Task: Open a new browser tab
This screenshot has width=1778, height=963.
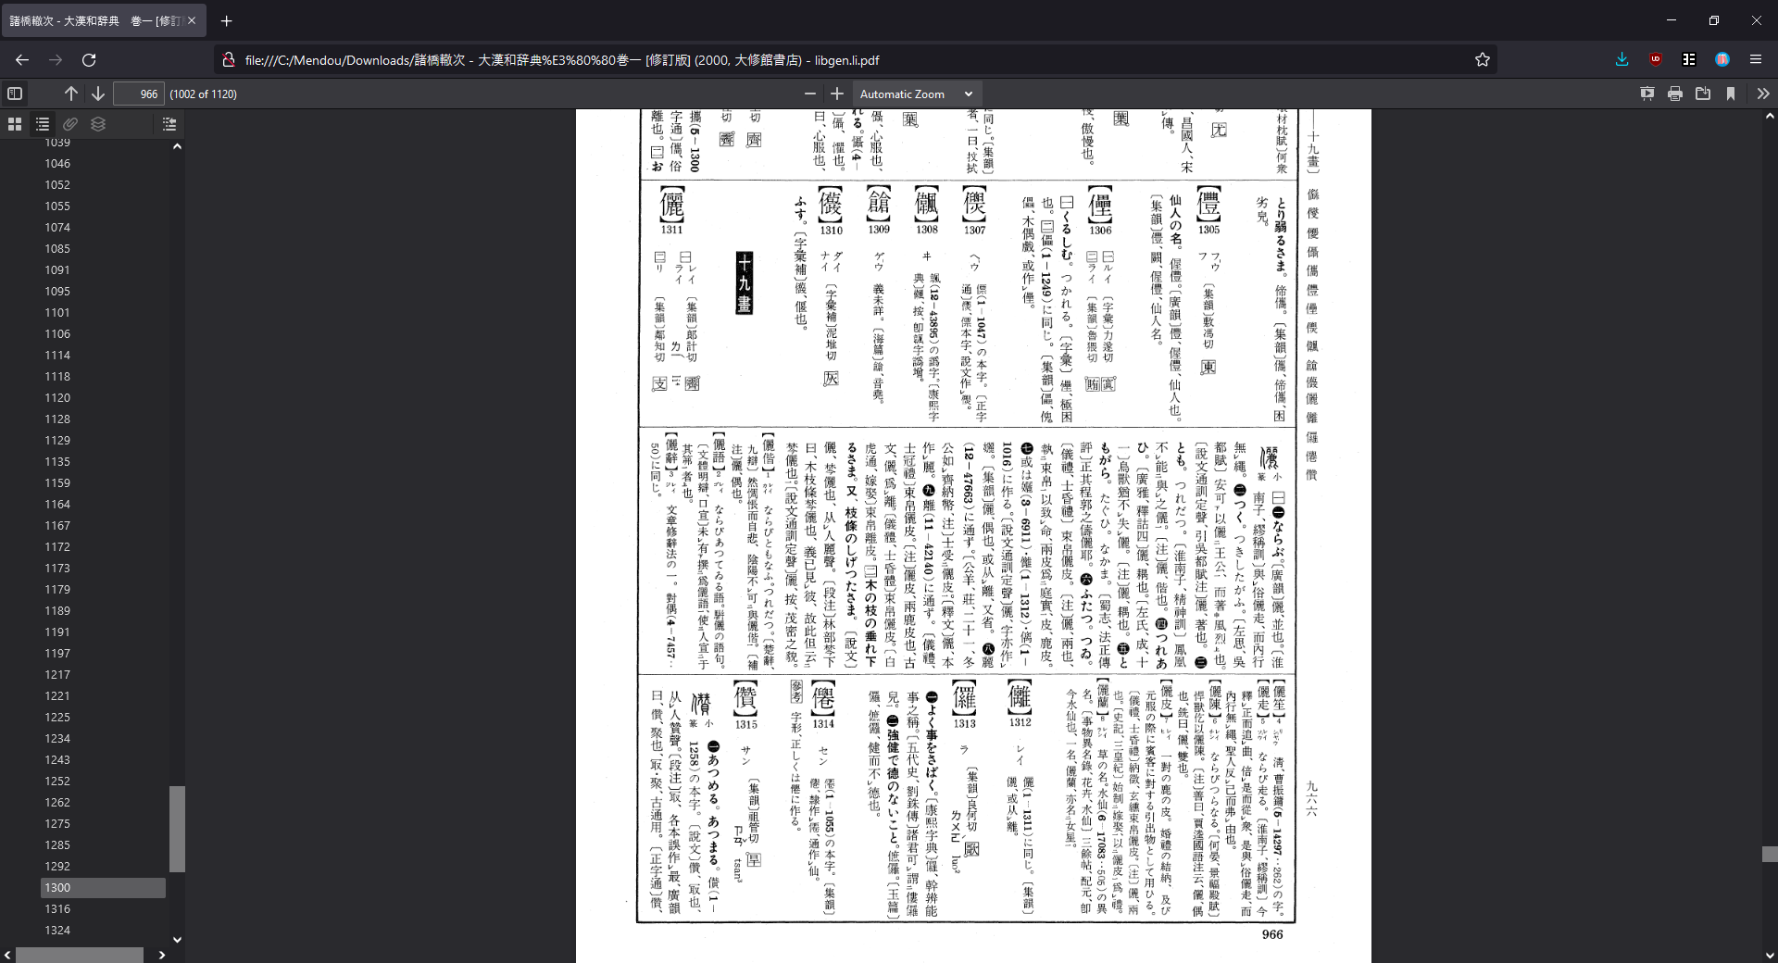Action: click(227, 20)
